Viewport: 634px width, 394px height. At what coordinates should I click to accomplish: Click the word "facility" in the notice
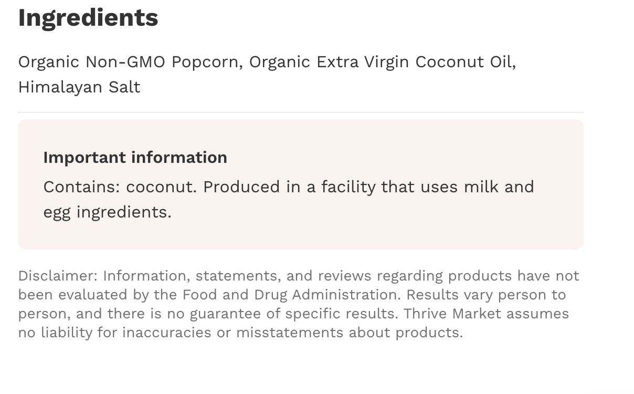[348, 187]
